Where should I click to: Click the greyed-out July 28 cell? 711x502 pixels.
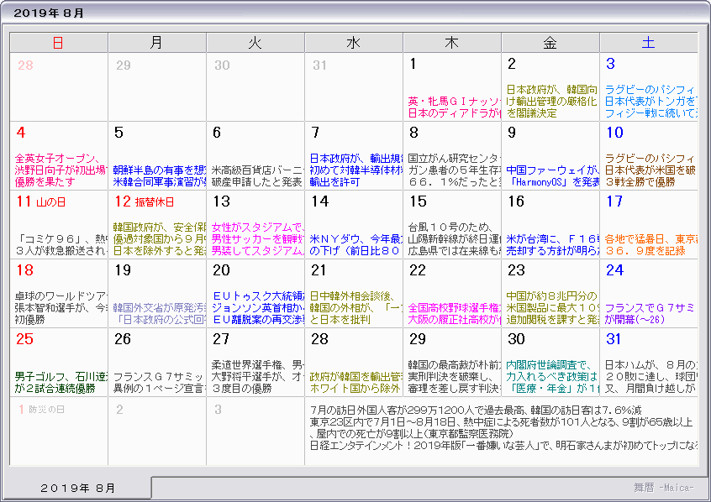[58, 87]
